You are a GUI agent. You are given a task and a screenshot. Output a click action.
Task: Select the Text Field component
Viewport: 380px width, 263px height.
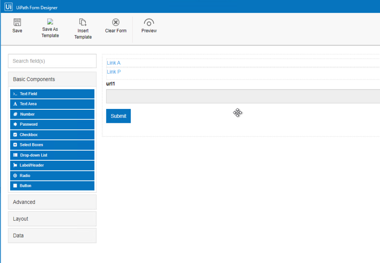point(52,94)
